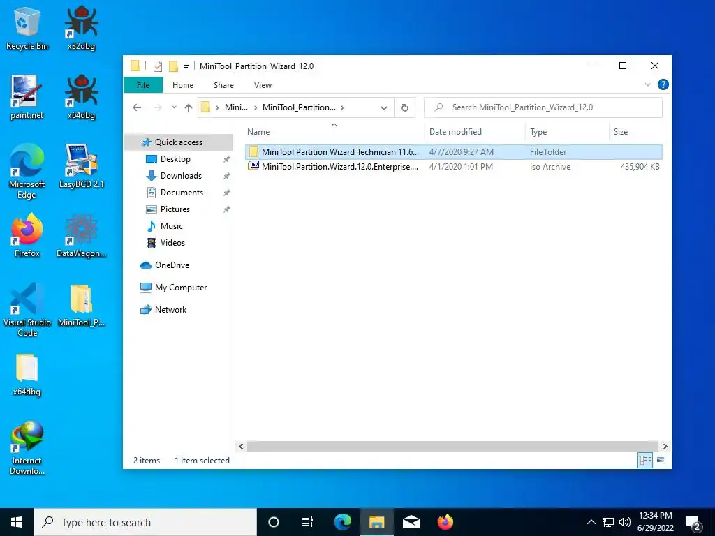Click the Mini... breadcrumb in address bar

coord(236,107)
